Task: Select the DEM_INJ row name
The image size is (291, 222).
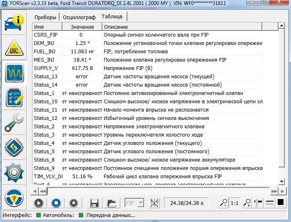Action: [x=44, y=43]
